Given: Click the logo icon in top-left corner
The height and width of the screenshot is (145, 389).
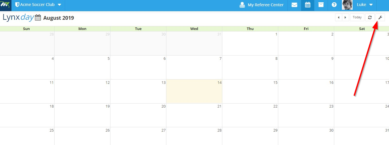Looking at the screenshot, I should click(6, 5).
